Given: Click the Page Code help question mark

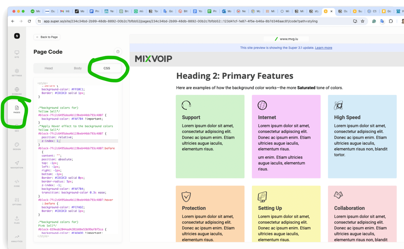Looking at the screenshot, I should [x=118, y=51].
